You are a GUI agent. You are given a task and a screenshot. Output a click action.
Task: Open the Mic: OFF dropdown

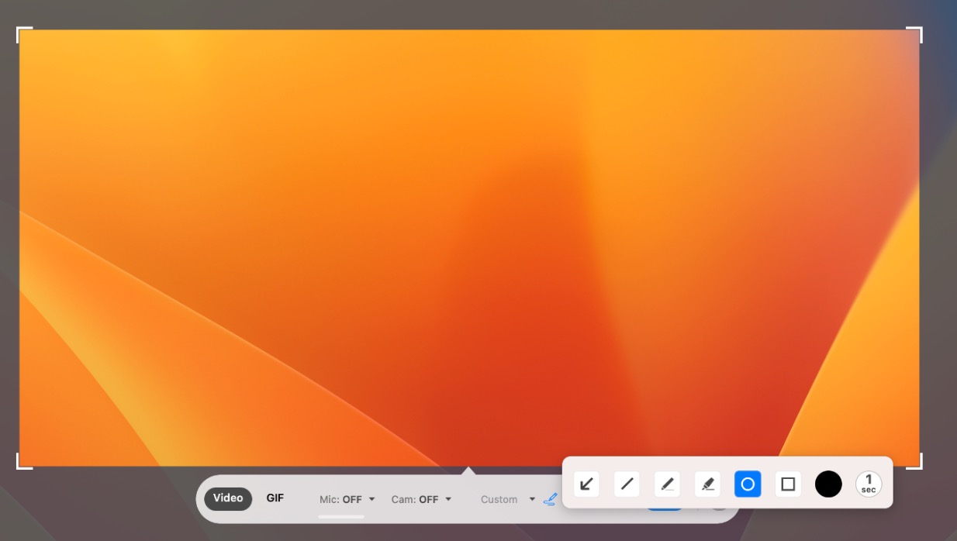pos(347,500)
